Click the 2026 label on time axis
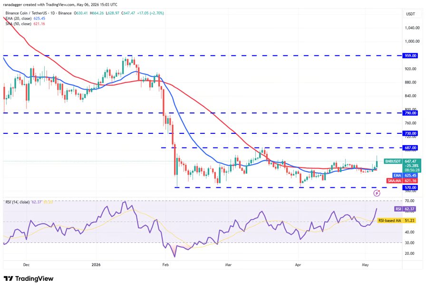The image size is (426, 288). coord(96,265)
